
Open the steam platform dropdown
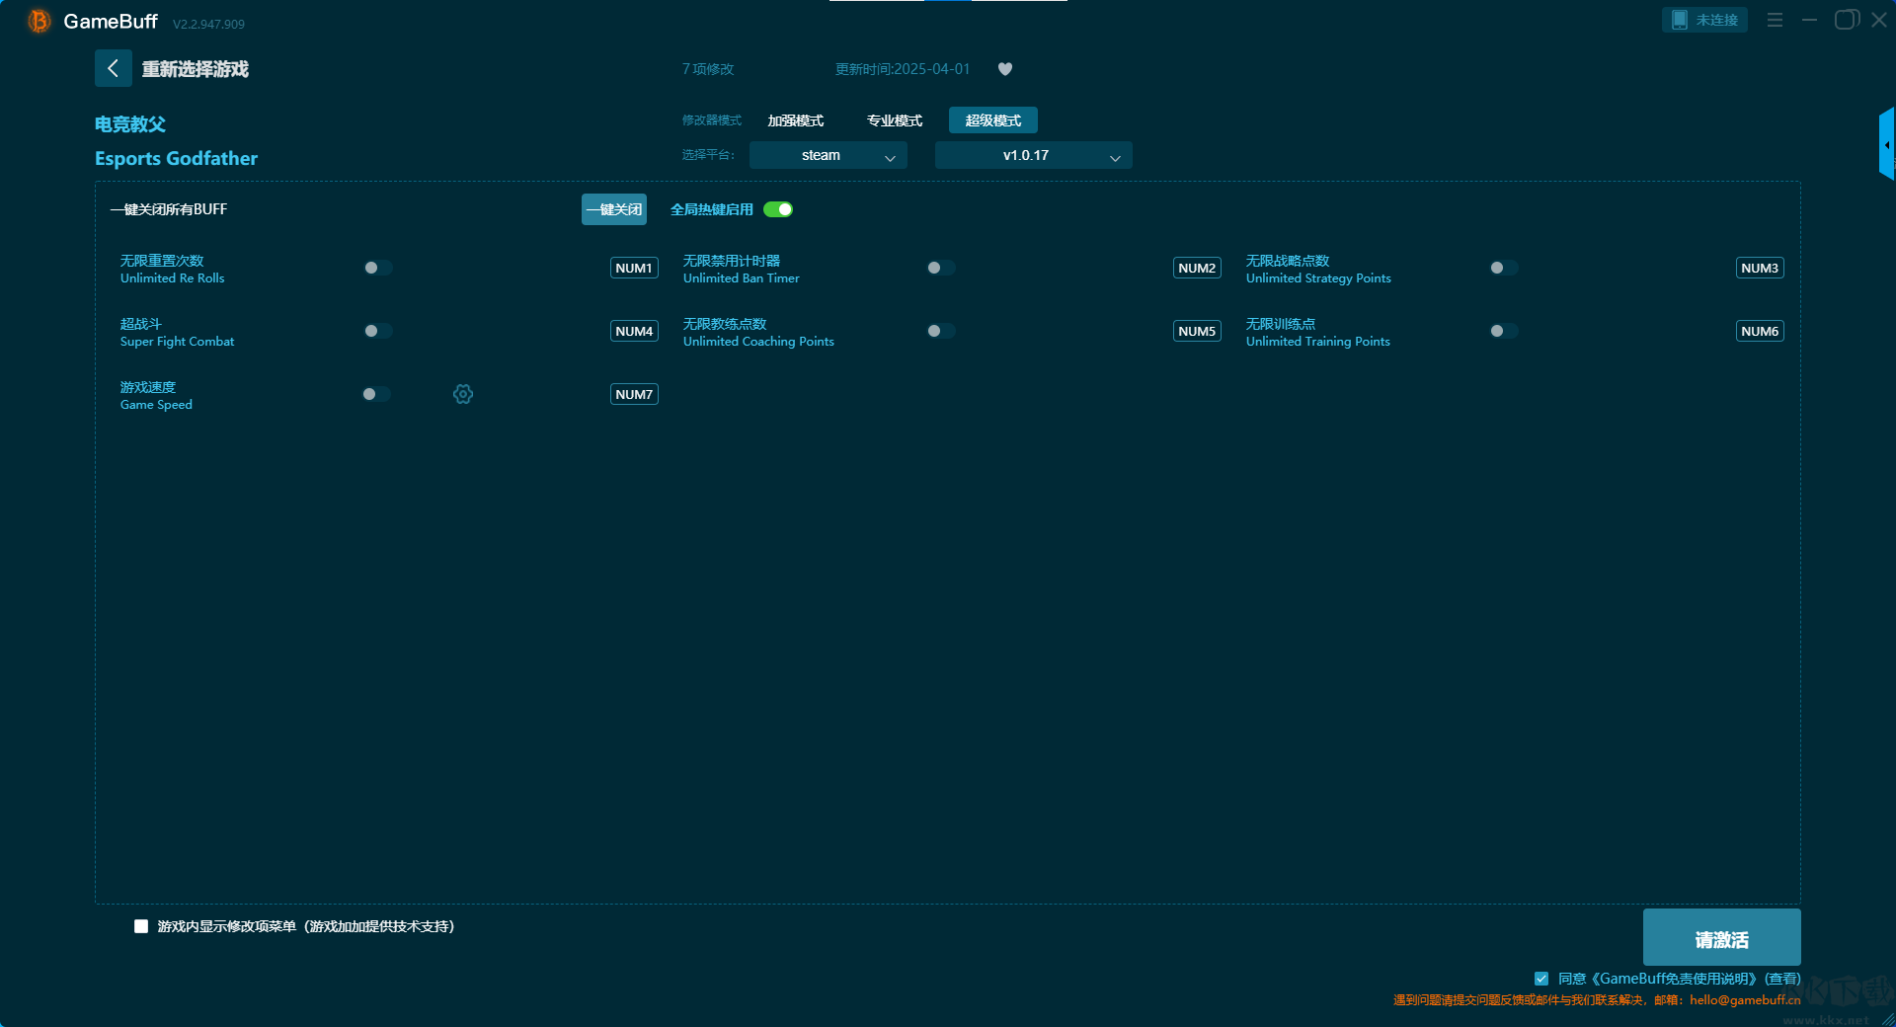tap(828, 155)
